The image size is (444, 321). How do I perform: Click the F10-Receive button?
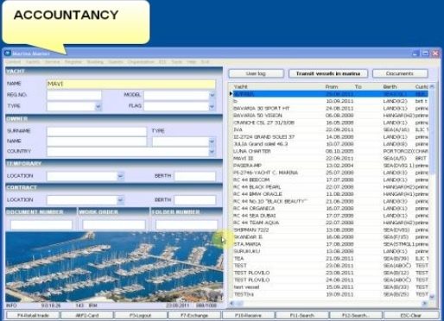[248, 315]
